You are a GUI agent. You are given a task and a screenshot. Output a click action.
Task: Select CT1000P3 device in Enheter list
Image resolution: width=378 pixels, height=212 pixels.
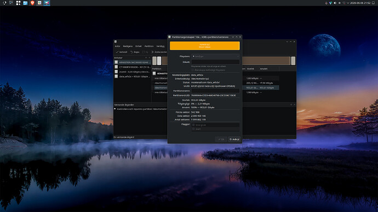(x=133, y=67)
